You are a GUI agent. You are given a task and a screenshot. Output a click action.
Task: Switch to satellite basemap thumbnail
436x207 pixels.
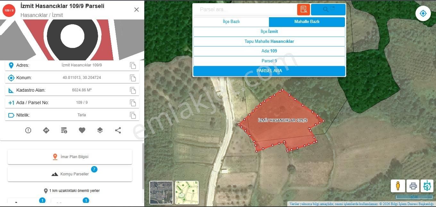pos(161,193)
